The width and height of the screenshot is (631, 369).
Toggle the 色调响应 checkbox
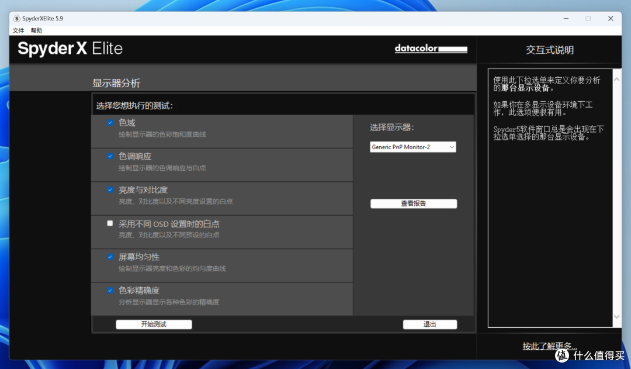pyautogui.click(x=110, y=156)
